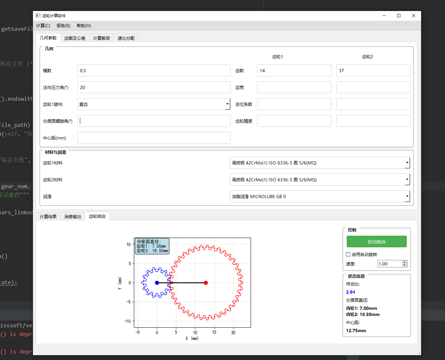The image size is (445, 360).
Task: Switch to the 速比分配 tab
Action: 126,38
